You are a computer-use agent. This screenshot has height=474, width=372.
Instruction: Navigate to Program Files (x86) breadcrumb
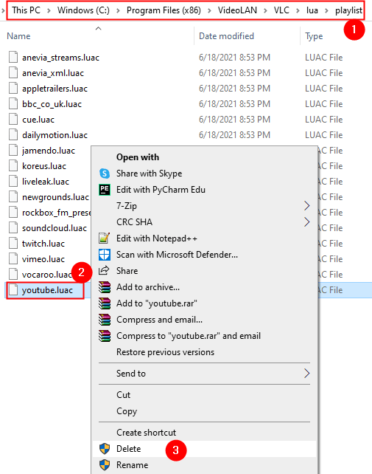point(164,10)
